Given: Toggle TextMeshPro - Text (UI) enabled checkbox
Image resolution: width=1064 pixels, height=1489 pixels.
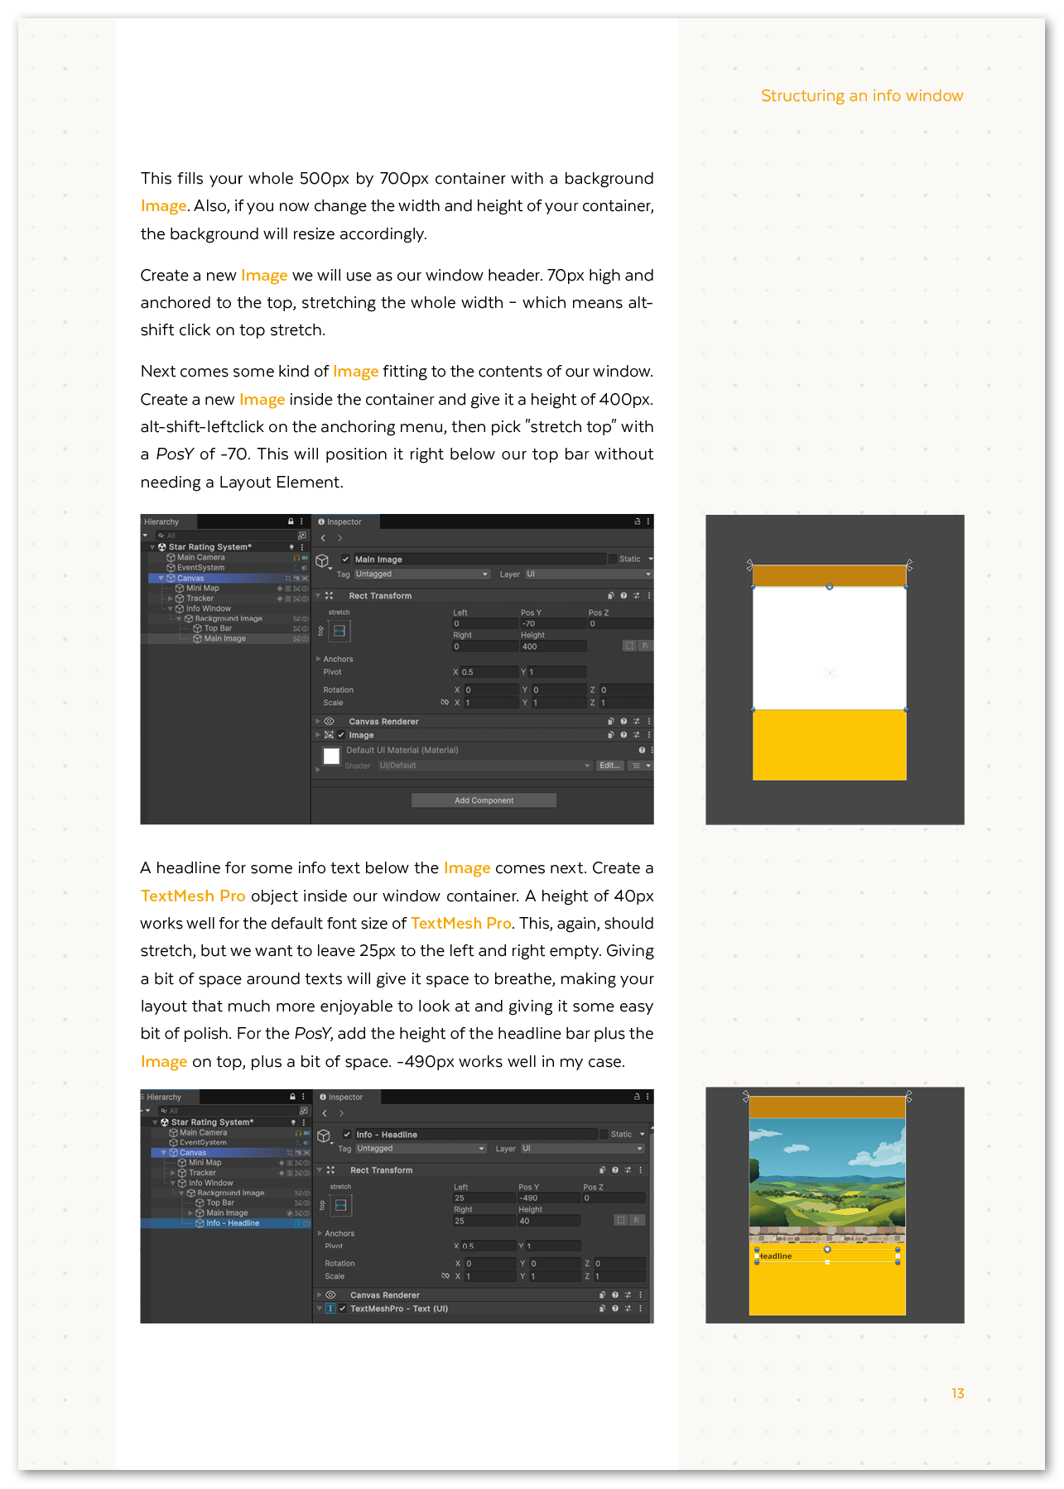Looking at the screenshot, I should [342, 1309].
